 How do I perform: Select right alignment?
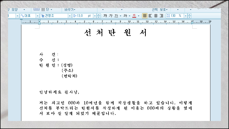pyautogui.click(x=161, y=16)
